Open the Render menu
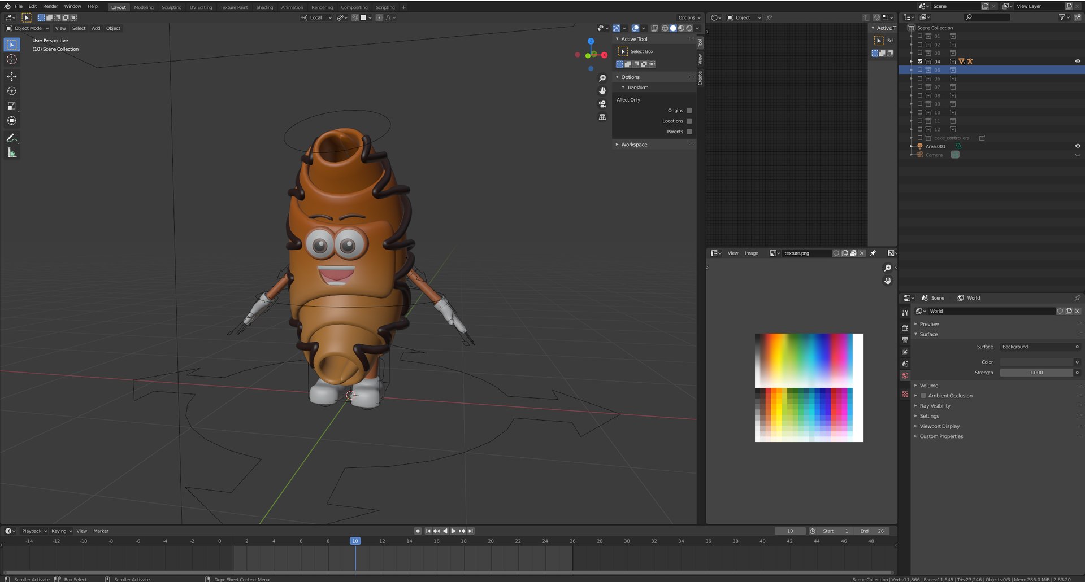This screenshot has height=582, width=1085. click(50, 6)
